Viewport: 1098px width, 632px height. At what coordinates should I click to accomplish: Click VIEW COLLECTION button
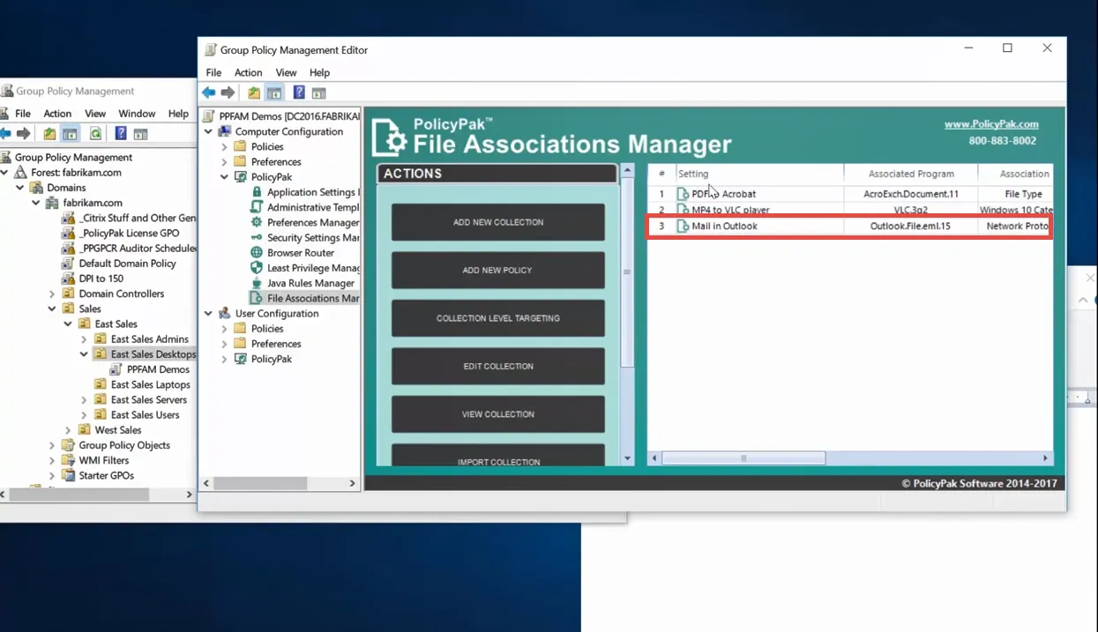(498, 414)
